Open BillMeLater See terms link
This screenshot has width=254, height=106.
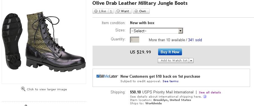coord(170,81)
